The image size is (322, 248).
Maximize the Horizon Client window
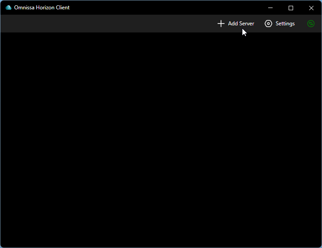pyautogui.click(x=291, y=8)
